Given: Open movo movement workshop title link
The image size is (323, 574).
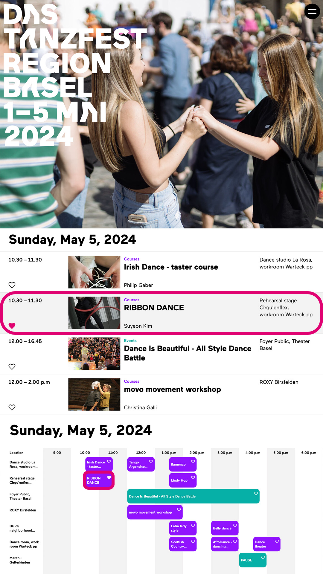Looking at the screenshot, I should (x=173, y=389).
